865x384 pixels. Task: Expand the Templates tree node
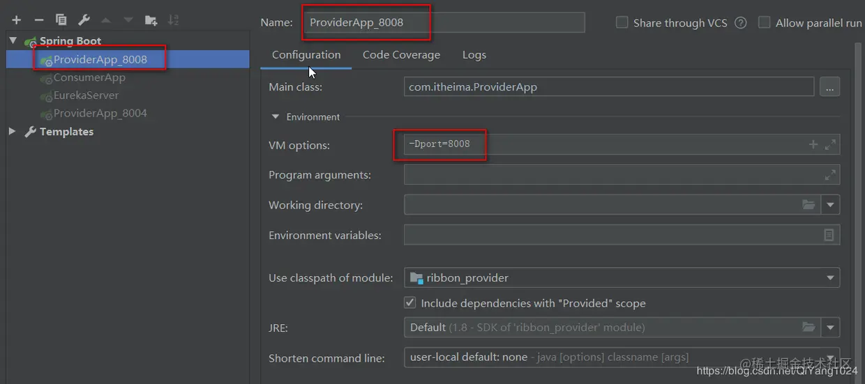(x=12, y=131)
